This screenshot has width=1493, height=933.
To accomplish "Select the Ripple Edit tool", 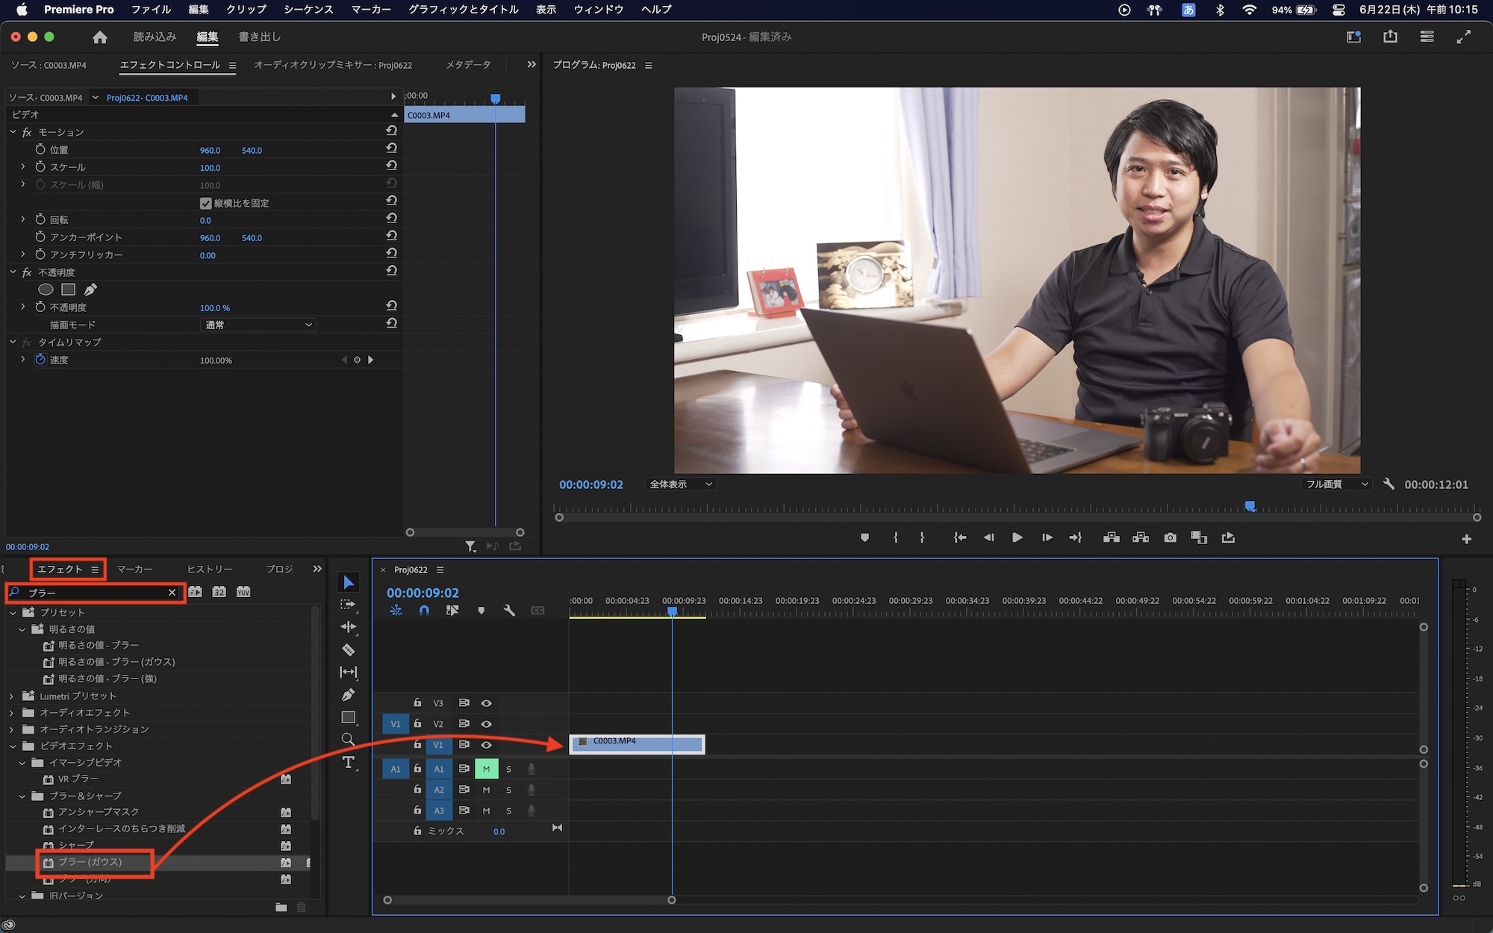I will (x=348, y=628).
